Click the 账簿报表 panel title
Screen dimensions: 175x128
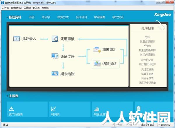pos(148,28)
